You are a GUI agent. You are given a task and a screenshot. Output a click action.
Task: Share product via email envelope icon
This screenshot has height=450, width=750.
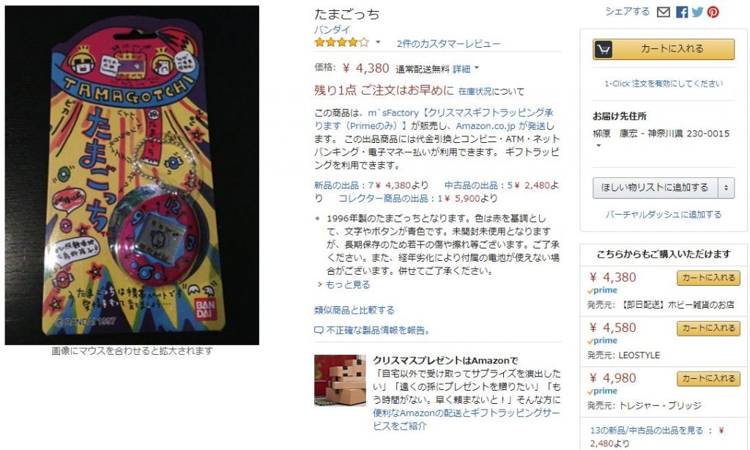[663, 12]
